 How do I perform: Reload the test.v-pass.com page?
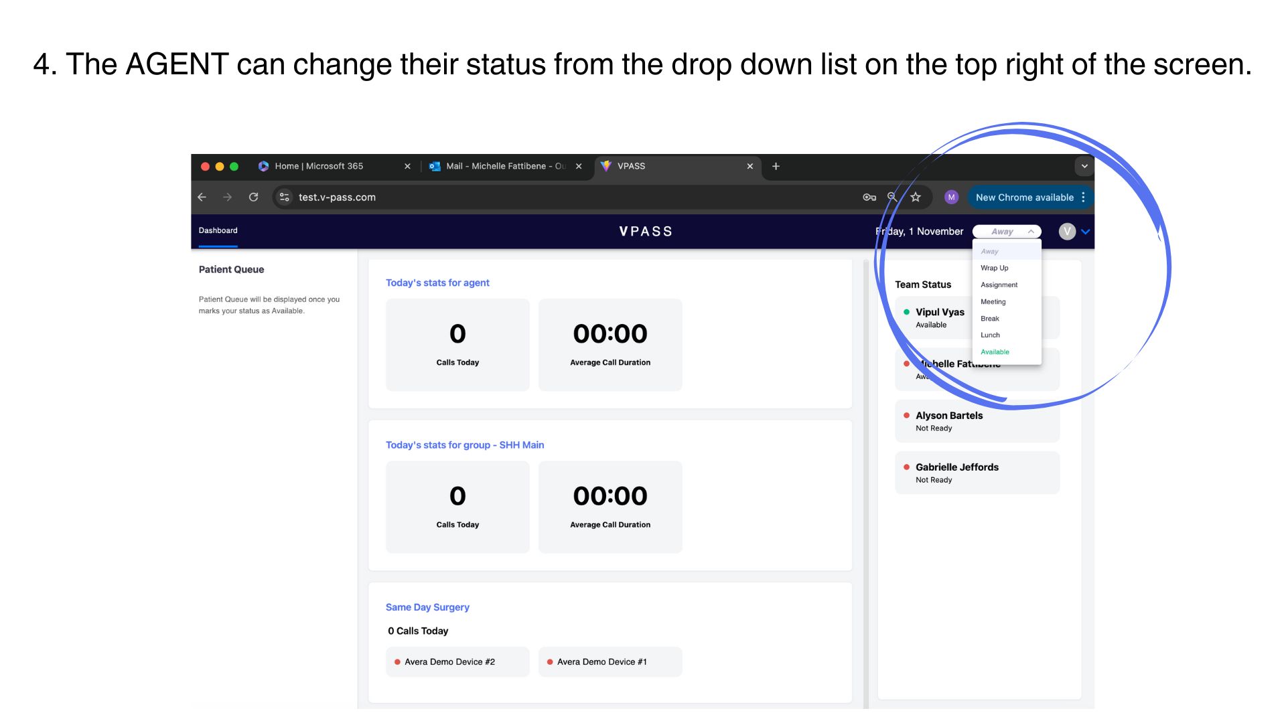coord(253,197)
